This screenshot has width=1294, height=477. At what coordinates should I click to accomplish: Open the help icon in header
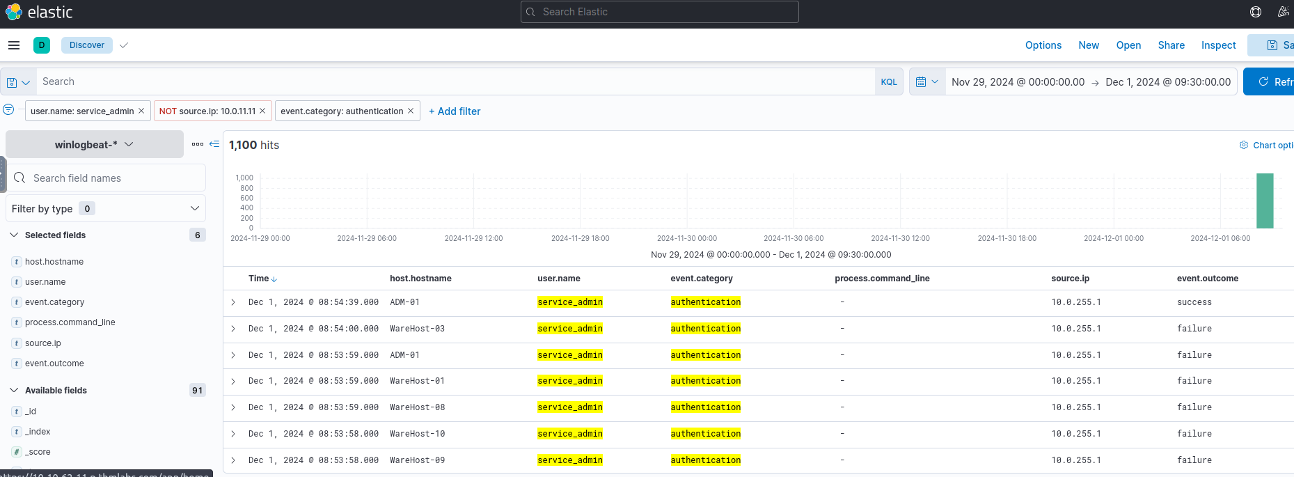click(x=1256, y=12)
